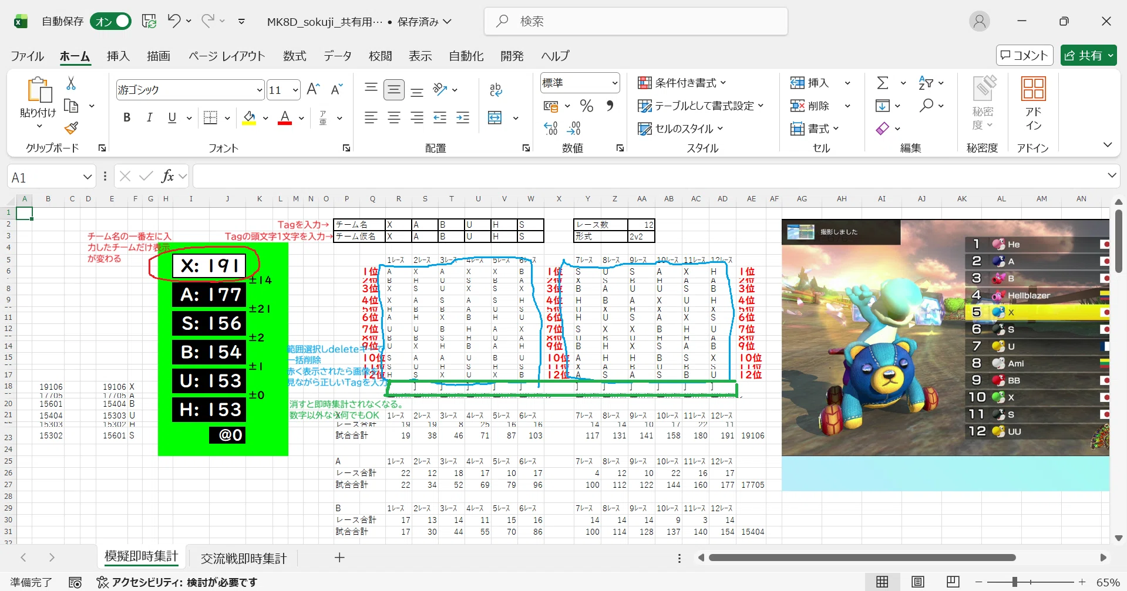Open the font size dropdown showing 11
Screen dimensions: 1127x591
pyautogui.click(x=295, y=90)
